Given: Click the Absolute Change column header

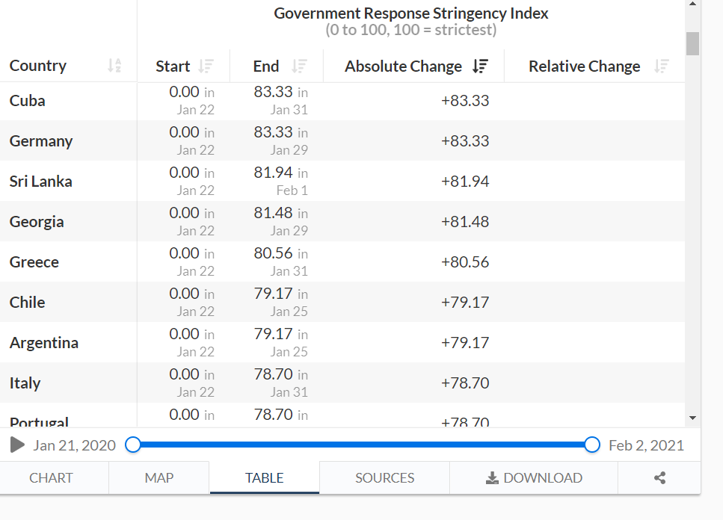Looking at the screenshot, I should (x=404, y=66).
